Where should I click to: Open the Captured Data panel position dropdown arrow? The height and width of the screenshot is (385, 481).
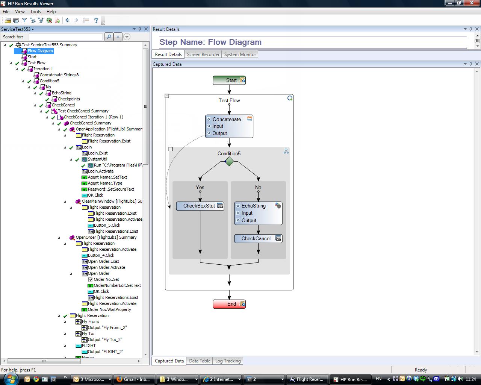click(x=465, y=64)
